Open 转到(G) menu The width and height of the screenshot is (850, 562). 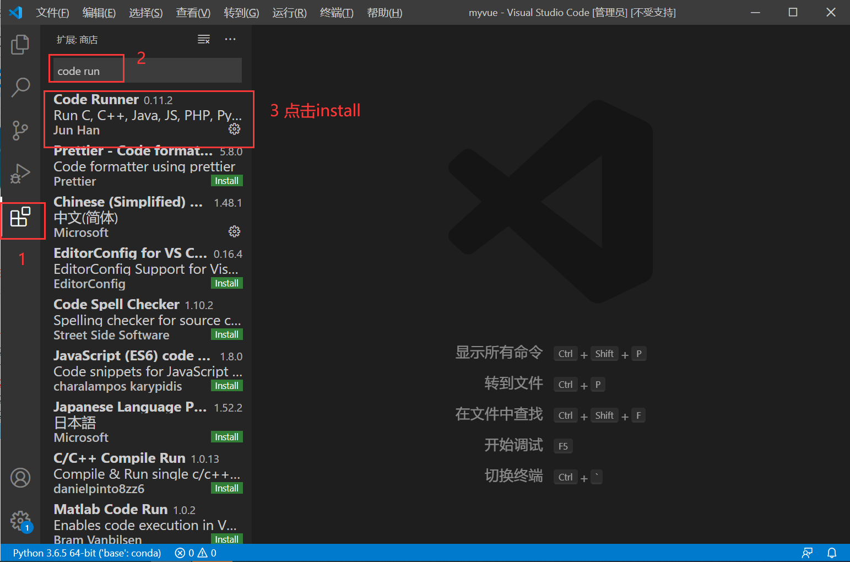[241, 13]
